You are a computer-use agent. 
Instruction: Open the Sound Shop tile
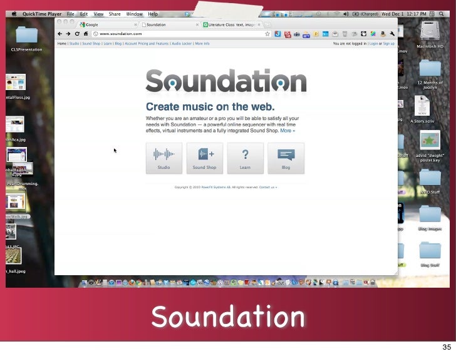tap(204, 158)
